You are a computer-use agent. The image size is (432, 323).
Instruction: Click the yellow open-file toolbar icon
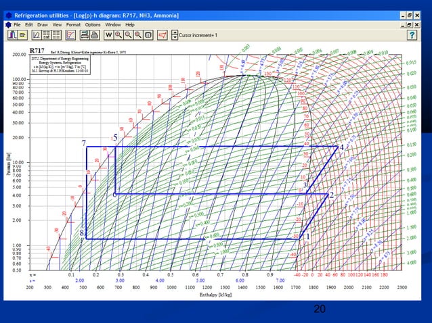tap(22, 34)
